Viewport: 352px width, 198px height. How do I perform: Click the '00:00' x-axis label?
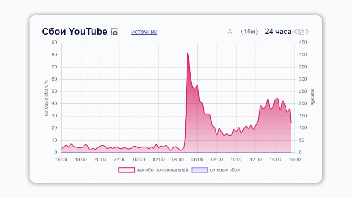[x=139, y=159]
